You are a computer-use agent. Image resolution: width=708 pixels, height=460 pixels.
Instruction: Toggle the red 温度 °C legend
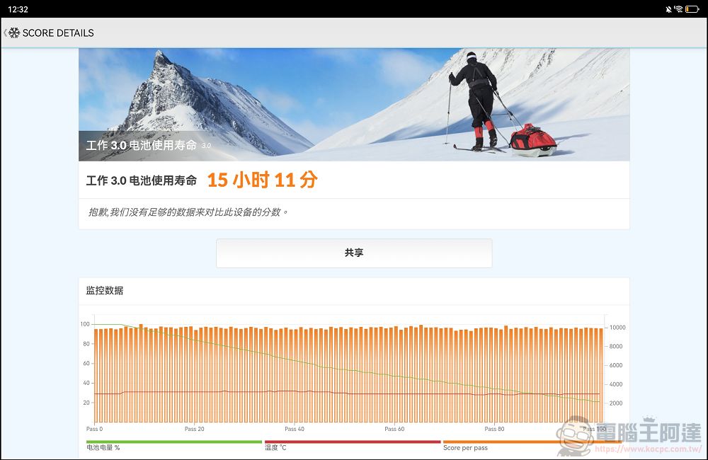click(x=352, y=445)
